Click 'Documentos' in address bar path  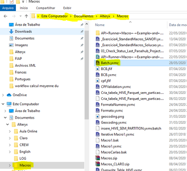(84, 16)
